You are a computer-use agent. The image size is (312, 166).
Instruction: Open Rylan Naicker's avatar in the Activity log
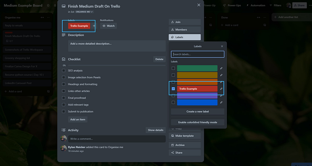(64, 148)
